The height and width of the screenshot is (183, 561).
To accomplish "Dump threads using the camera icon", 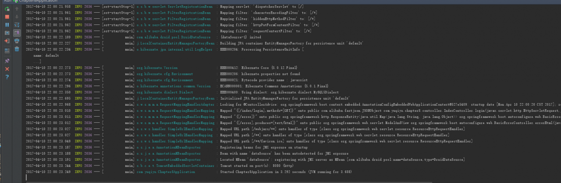I will [7, 33].
